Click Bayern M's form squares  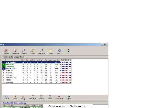pyautogui.click(x=65, y=82)
